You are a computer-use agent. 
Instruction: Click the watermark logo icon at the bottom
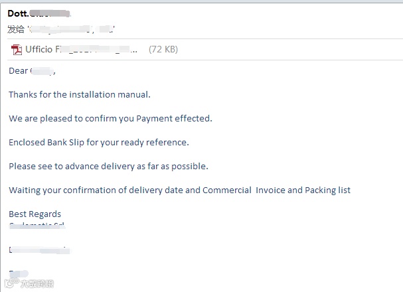click(10, 284)
